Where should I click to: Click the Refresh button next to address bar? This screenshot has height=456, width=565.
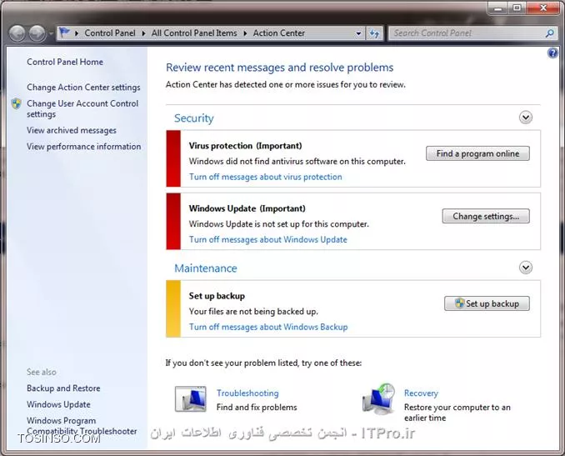click(374, 33)
